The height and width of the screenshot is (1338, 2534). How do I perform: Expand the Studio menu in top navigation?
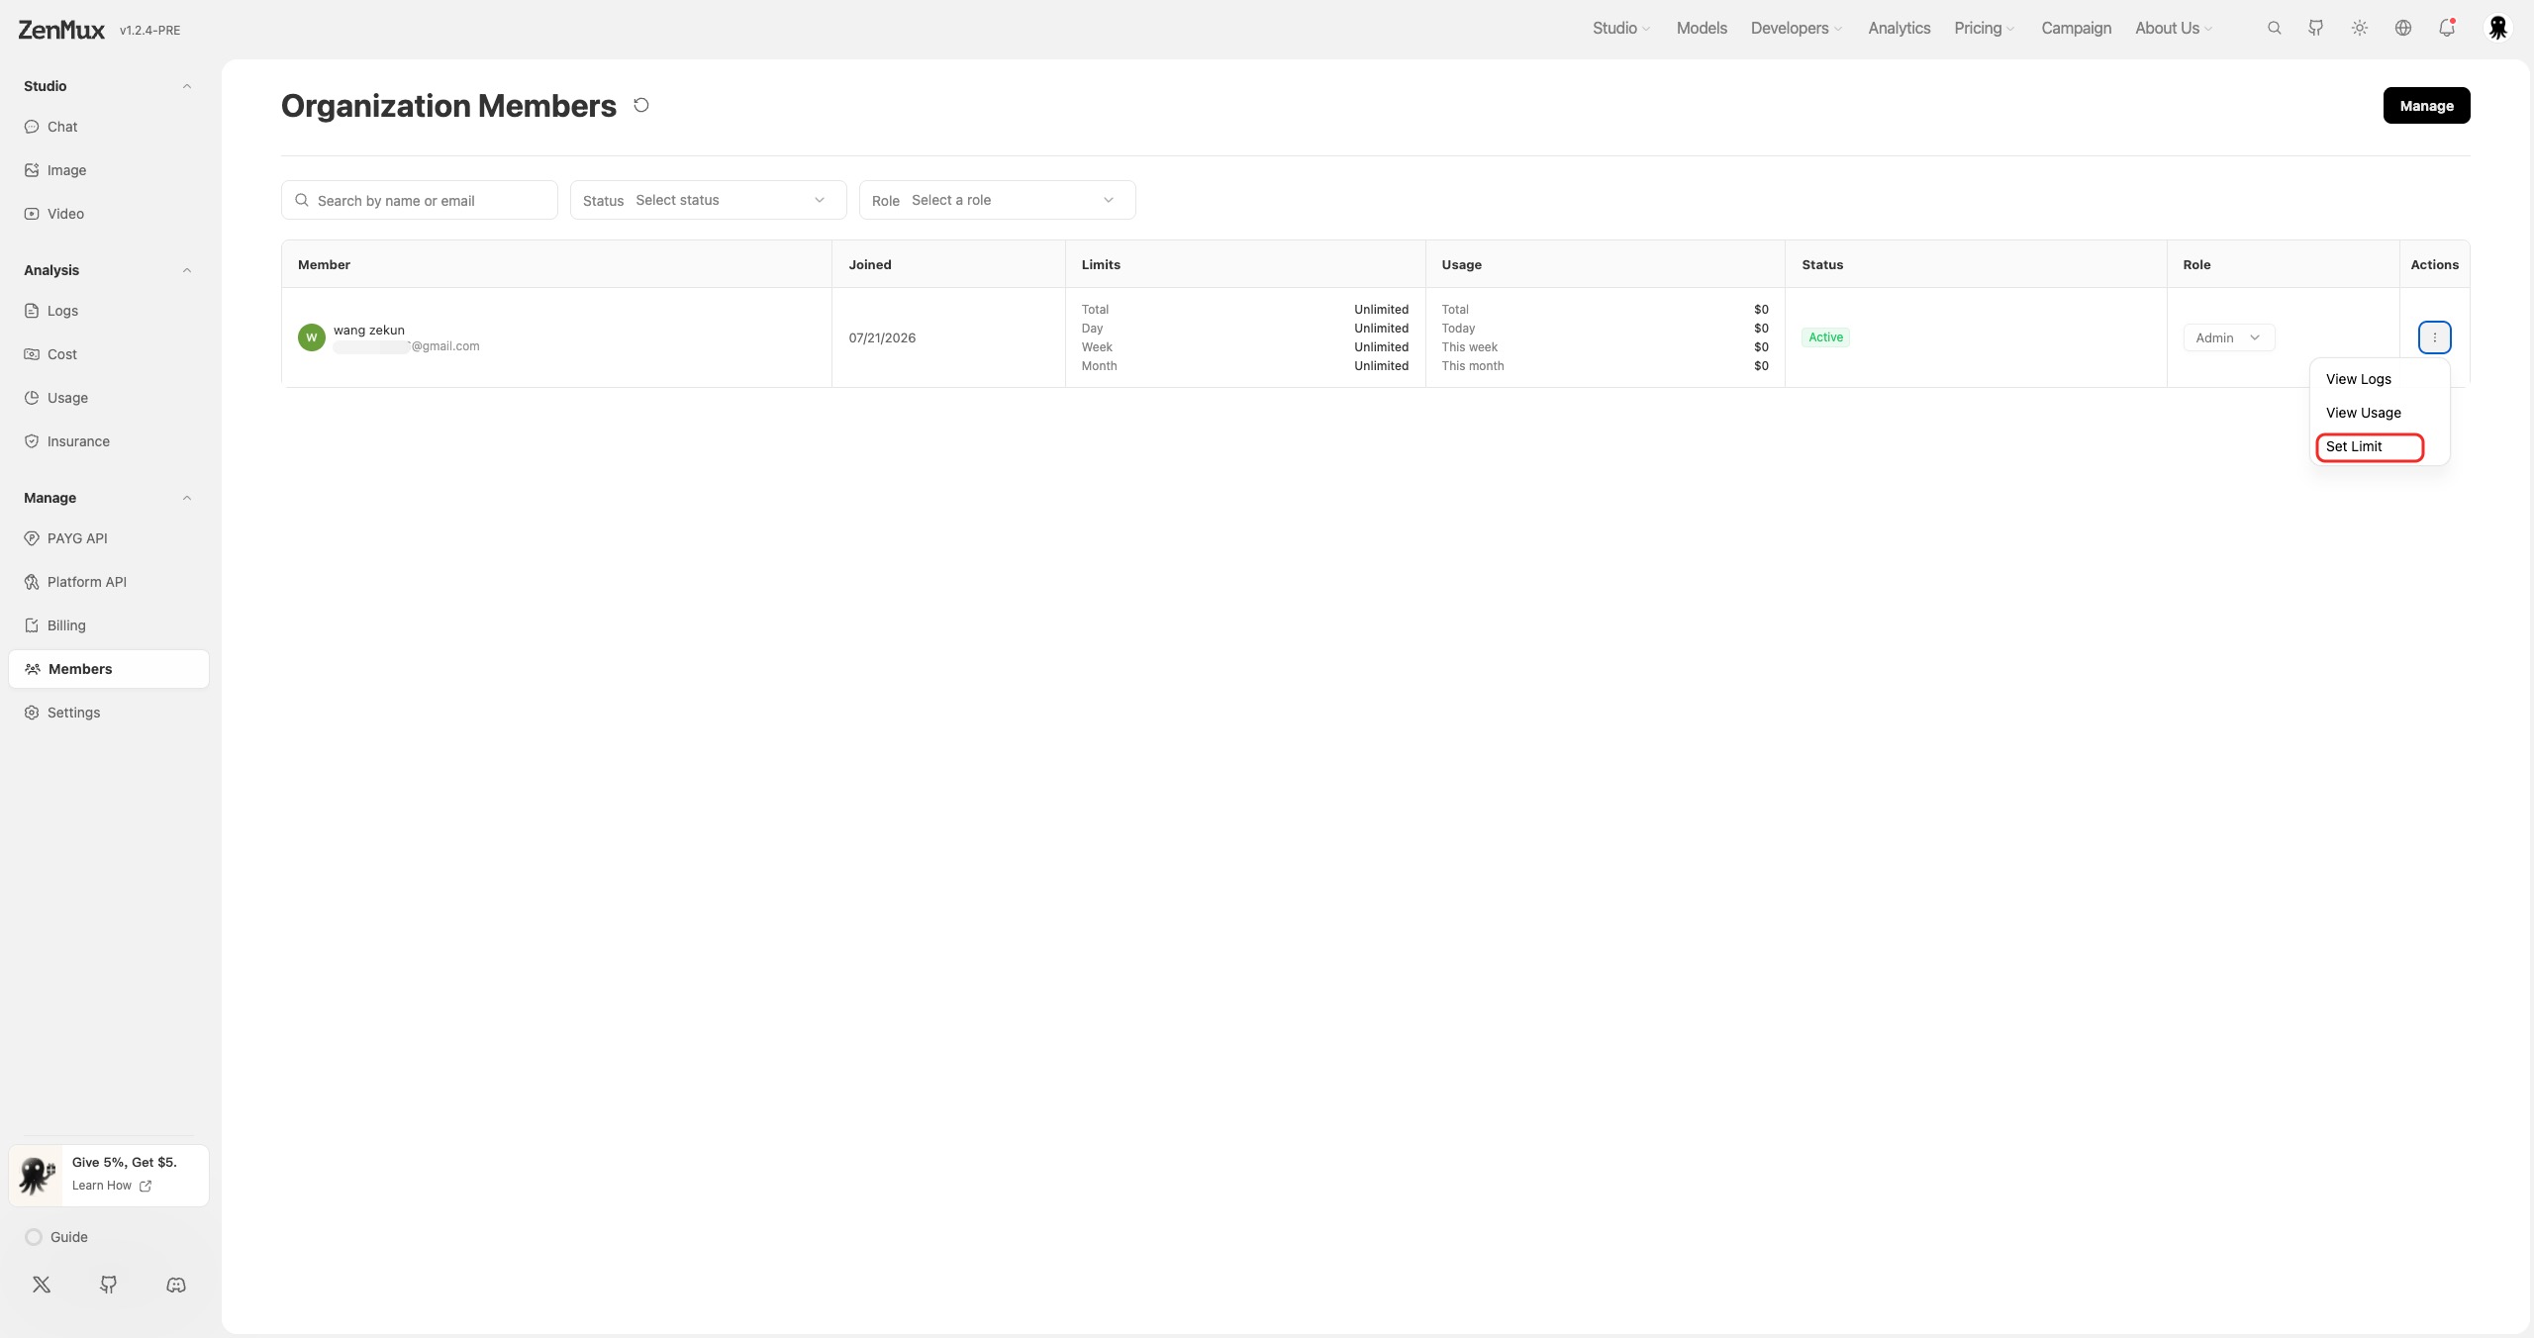pyautogui.click(x=1620, y=28)
